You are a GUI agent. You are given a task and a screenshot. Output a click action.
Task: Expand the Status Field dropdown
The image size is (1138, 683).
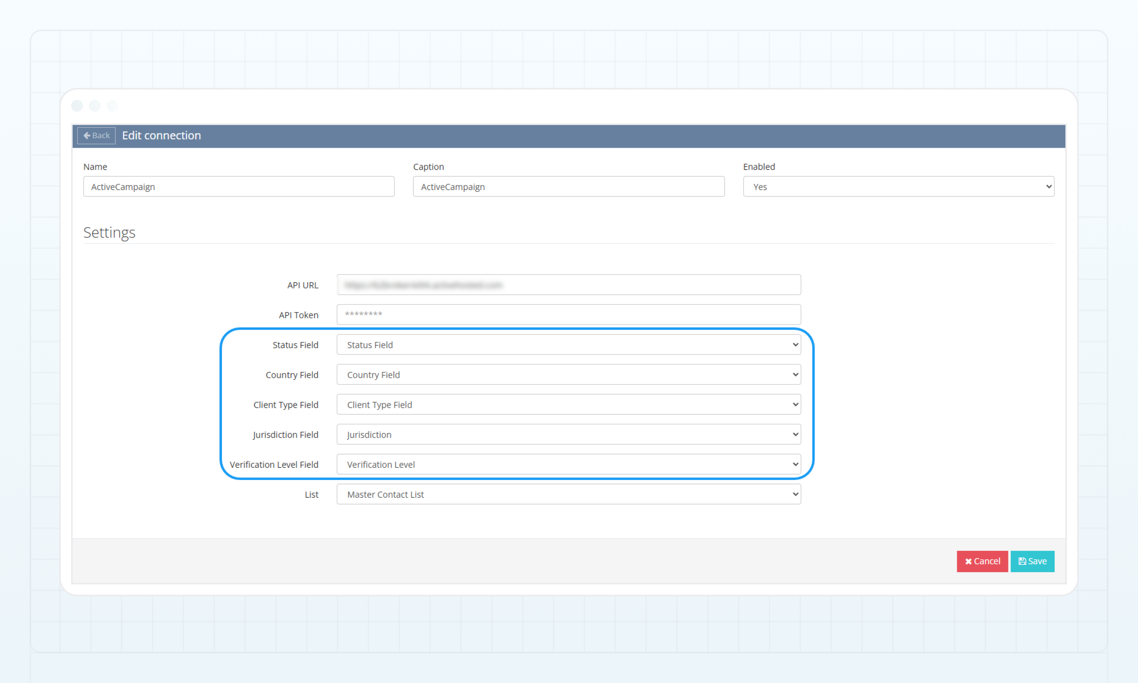point(568,345)
